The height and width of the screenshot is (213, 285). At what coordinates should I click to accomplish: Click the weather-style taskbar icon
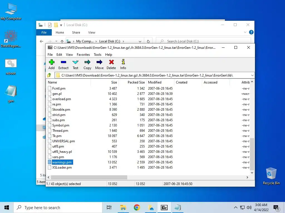point(151,207)
